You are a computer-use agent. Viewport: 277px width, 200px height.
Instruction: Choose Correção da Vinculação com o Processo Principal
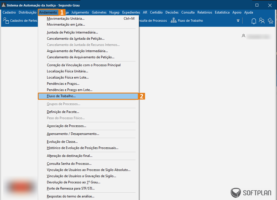(88, 65)
